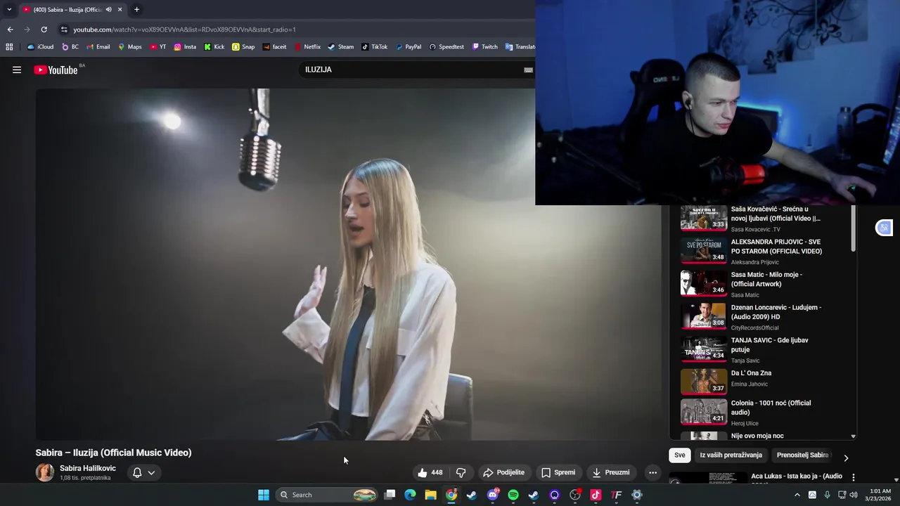The width and height of the screenshot is (900, 506).
Task: Open File Explorer from the taskbar
Action: [x=430, y=495]
